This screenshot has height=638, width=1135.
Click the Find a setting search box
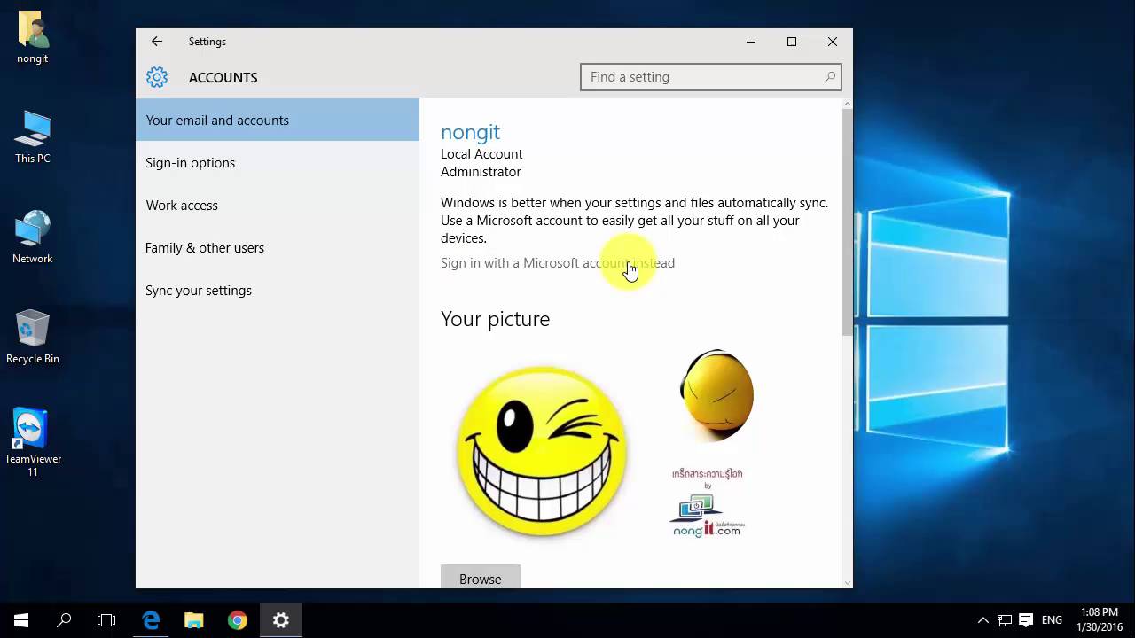[710, 77]
